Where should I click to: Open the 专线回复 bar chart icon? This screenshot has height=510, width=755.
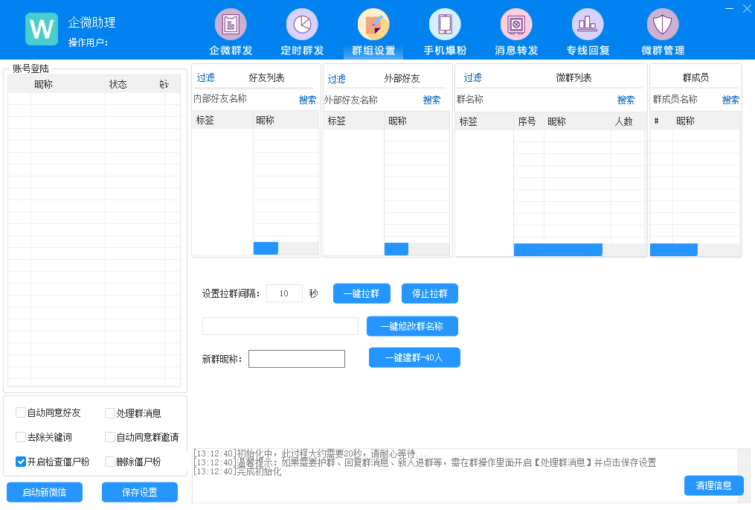(588, 25)
